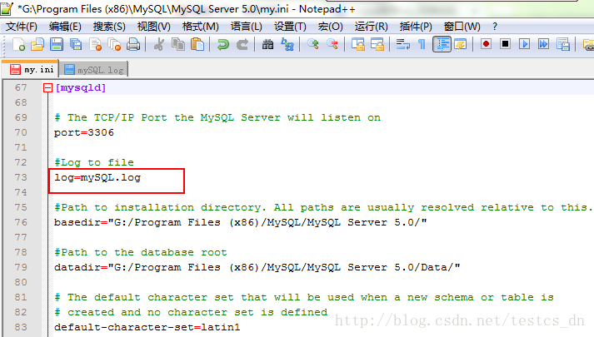Zoom out with the magnifier minus icon
Viewport: 594px width, 337px height.
(332, 44)
